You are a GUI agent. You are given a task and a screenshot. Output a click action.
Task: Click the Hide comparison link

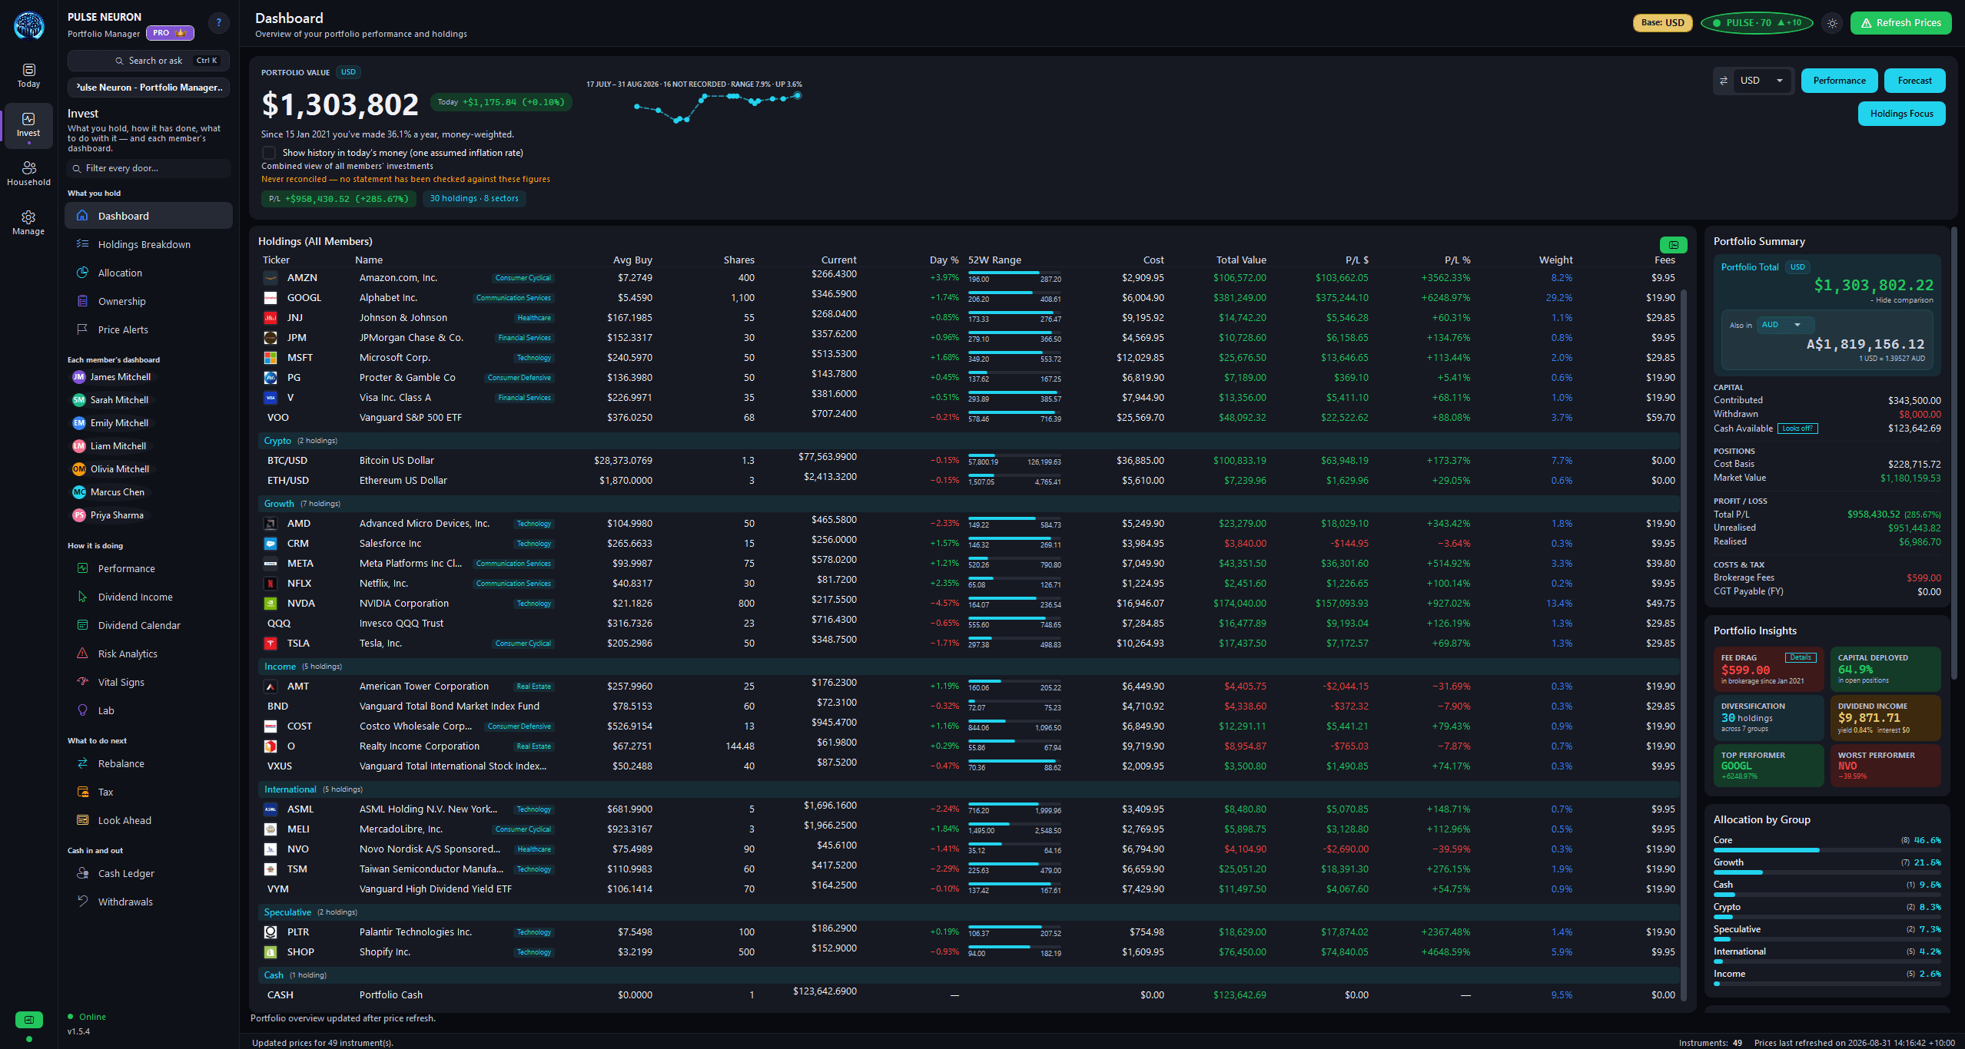click(1902, 300)
